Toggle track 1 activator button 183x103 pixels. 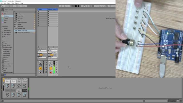click(40, 68)
